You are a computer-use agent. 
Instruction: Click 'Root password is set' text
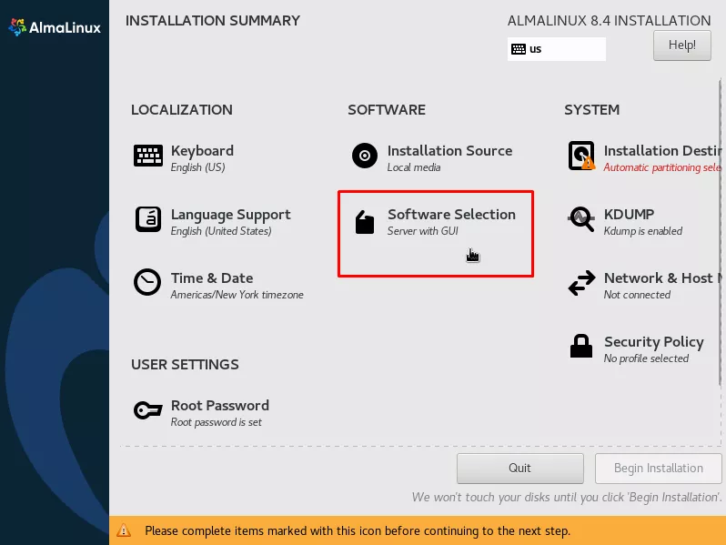tap(217, 422)
